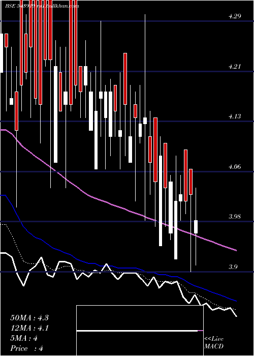The height and width of the screenshot is (356, 254).
Task: Click the 3.9 price axis label
Action: tap(233, 267)
